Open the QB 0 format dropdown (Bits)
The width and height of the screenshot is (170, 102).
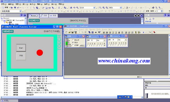pyautogui.click(x=104, y=40)
